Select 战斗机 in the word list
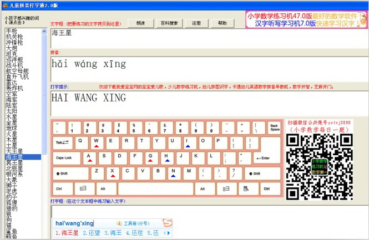 tap(14, 65)
